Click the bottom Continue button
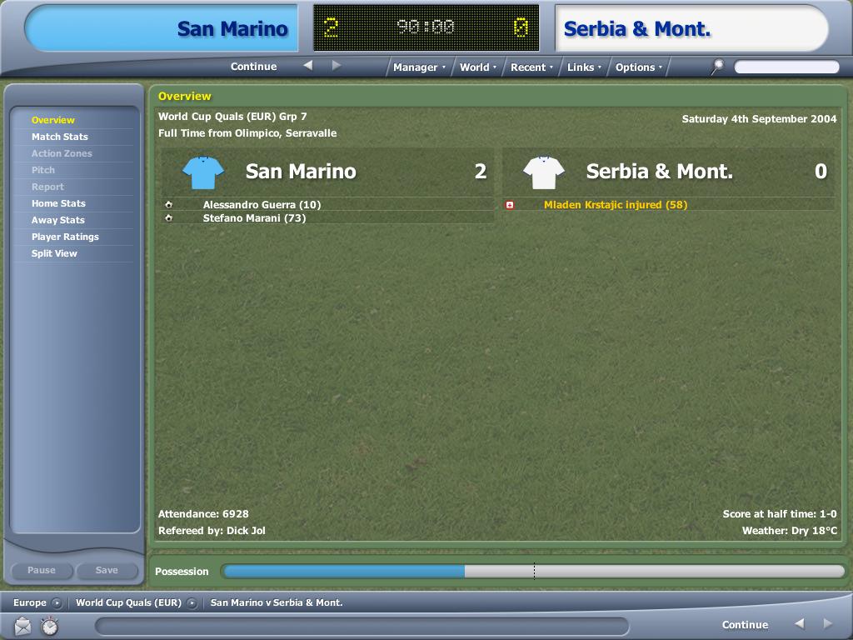 (745, 625)
